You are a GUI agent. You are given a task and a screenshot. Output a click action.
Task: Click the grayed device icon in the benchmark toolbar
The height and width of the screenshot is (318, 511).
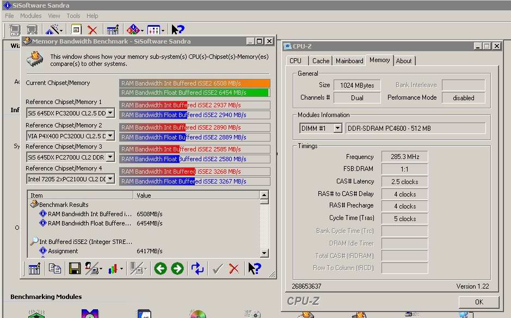tap(137, 268)
